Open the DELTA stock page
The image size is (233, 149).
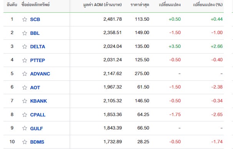pyautogui.click(x=38, y=47)
